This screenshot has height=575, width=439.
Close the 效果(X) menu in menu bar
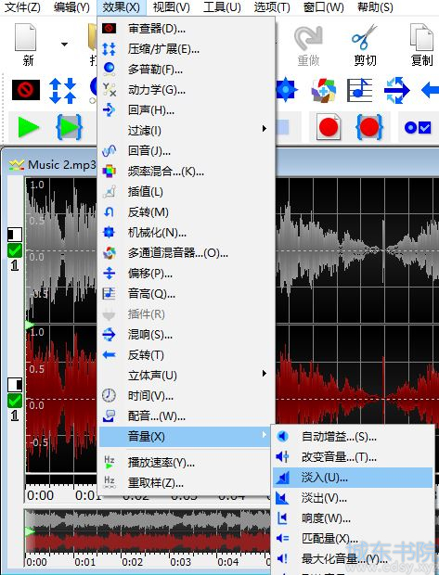(122, 7)
